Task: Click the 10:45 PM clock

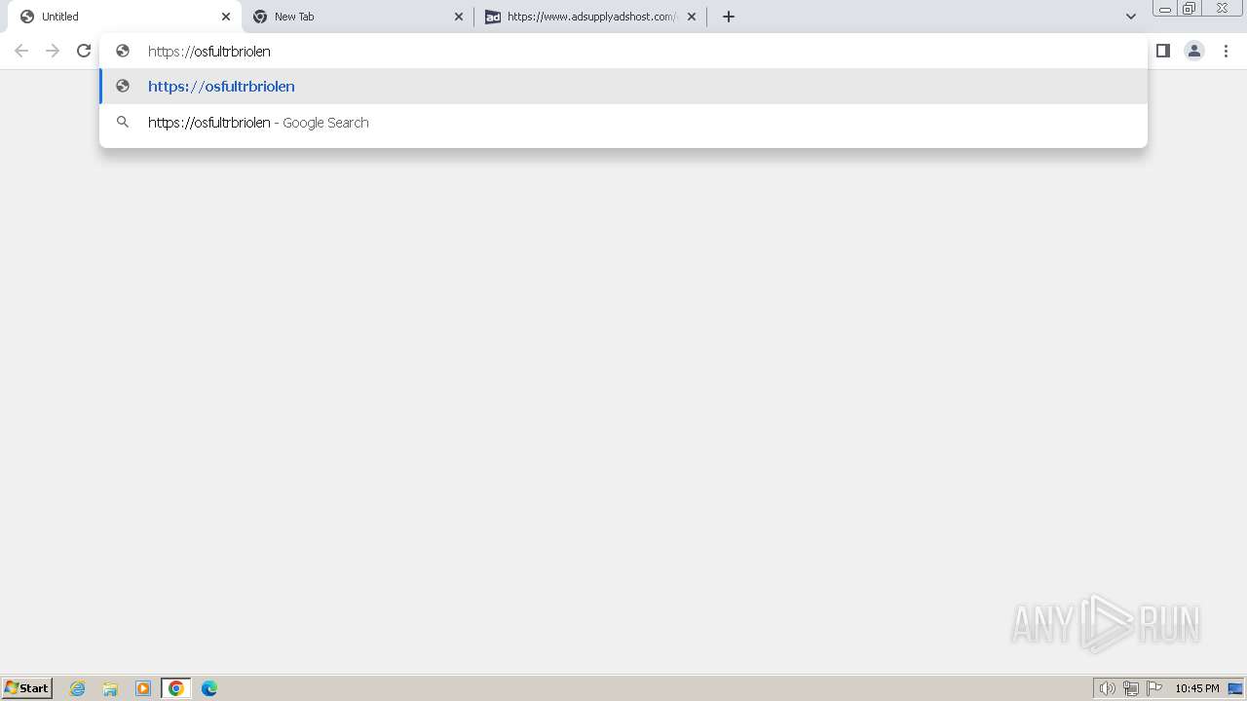Action: tap(1196, 688)
